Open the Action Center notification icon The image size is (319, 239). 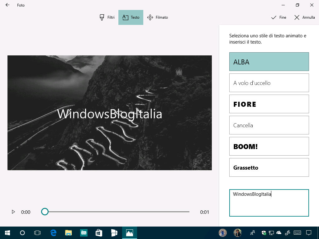coord(309,233)
